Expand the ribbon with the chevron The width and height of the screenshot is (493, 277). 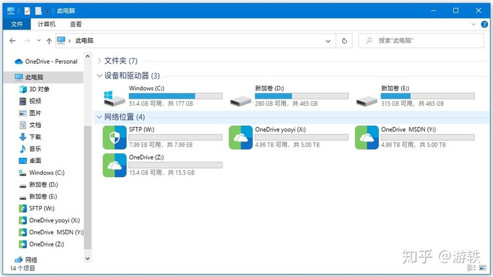point(474,24)
